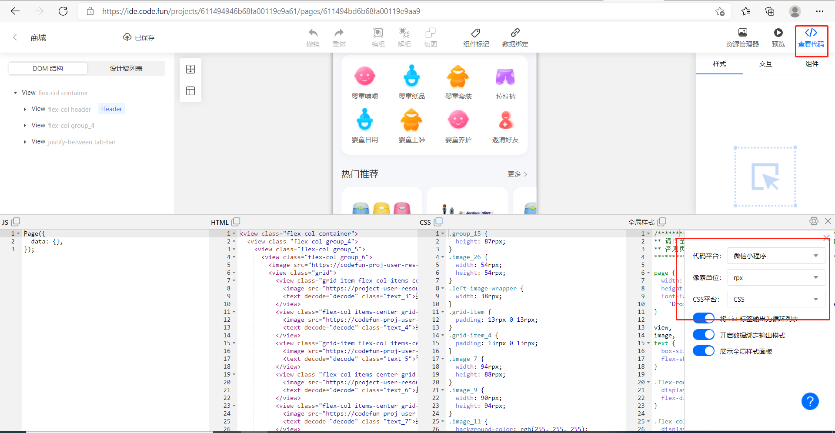This screenshot has width=835, height=433.
Task: Switch to the 设计稿列表 tab
Action: [x=126, y=68]
